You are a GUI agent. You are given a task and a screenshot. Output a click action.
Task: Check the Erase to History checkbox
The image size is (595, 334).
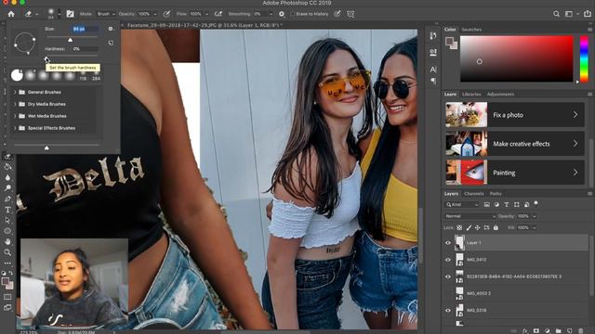pos(293,14)
